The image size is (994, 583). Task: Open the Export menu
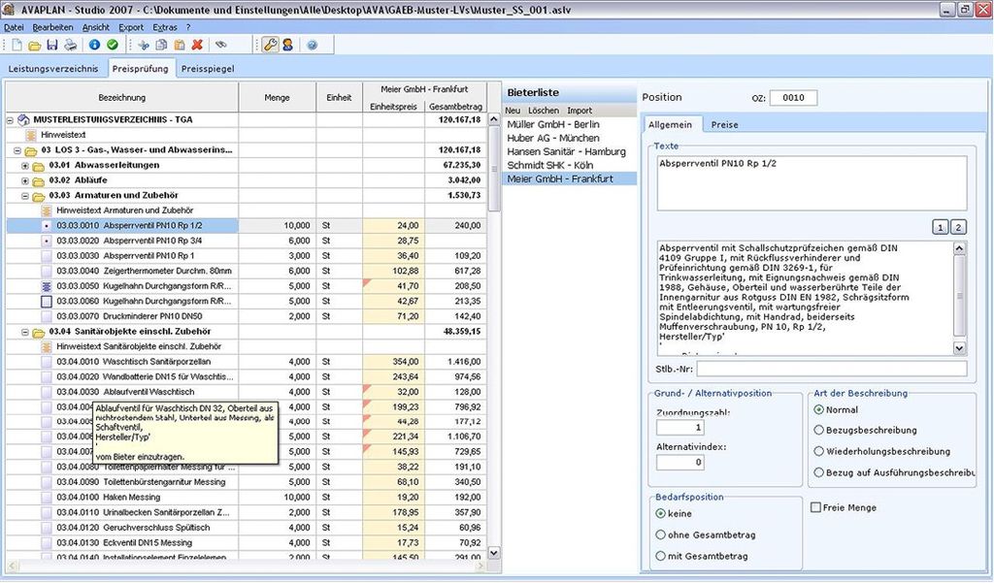point(131,27)
